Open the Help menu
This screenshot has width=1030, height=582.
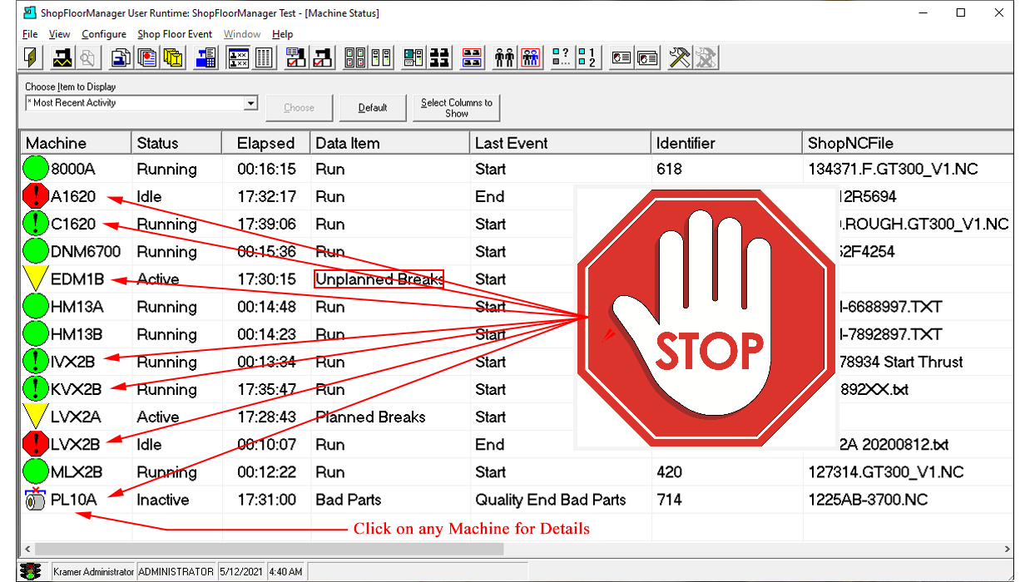[283, 34]
